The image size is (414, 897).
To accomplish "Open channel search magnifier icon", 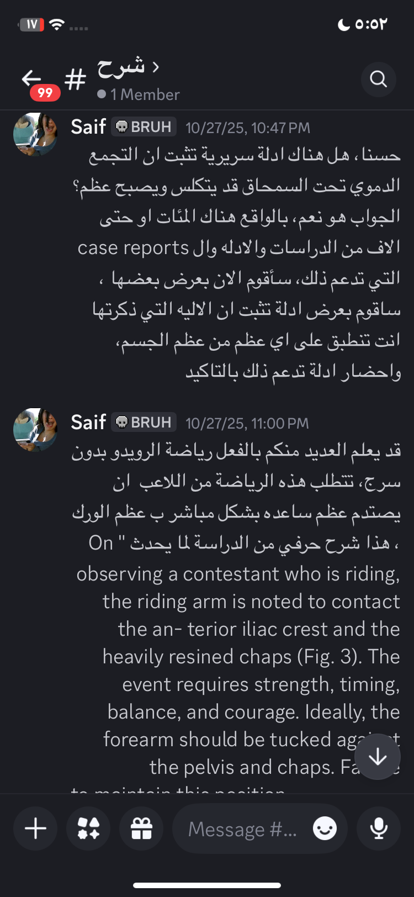I will click(379, 79).
